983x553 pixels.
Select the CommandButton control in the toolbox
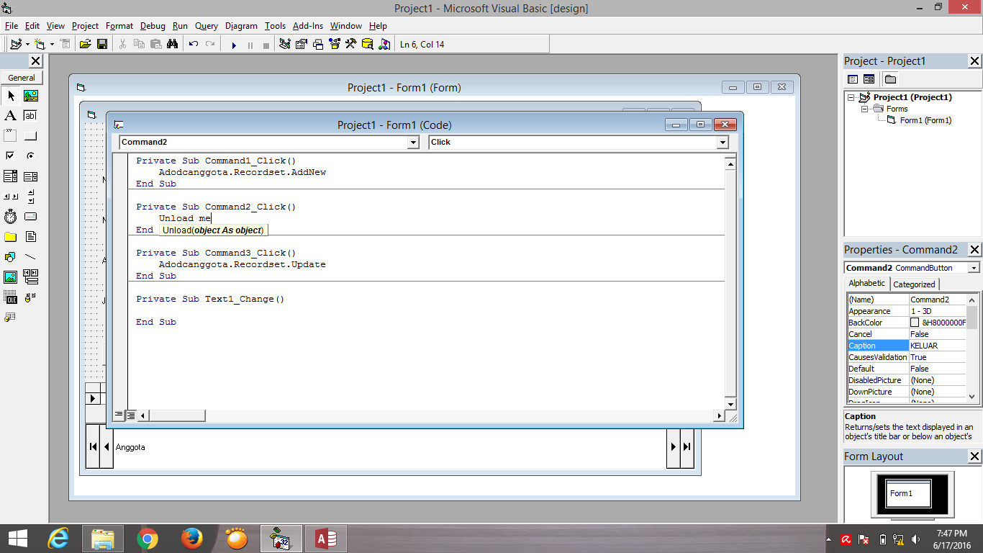click(x=31, y=135)
